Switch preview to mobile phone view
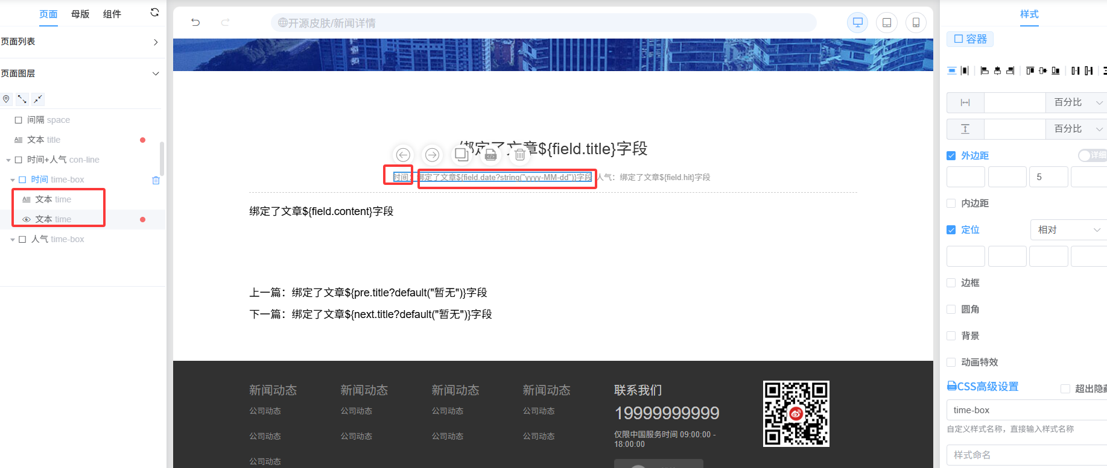The image size is (1107, 468). tap(916, 23)
